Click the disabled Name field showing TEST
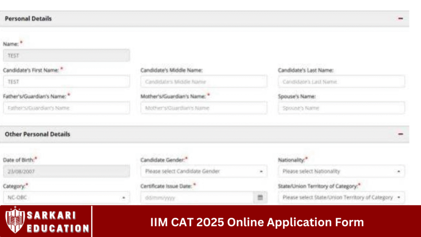The image size is (421, 237). tap(66, 56)
